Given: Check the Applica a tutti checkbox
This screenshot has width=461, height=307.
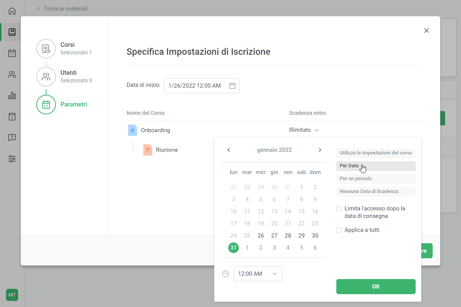Looking at the screenshot, I should pyautogui.click(x=339, y=230).
